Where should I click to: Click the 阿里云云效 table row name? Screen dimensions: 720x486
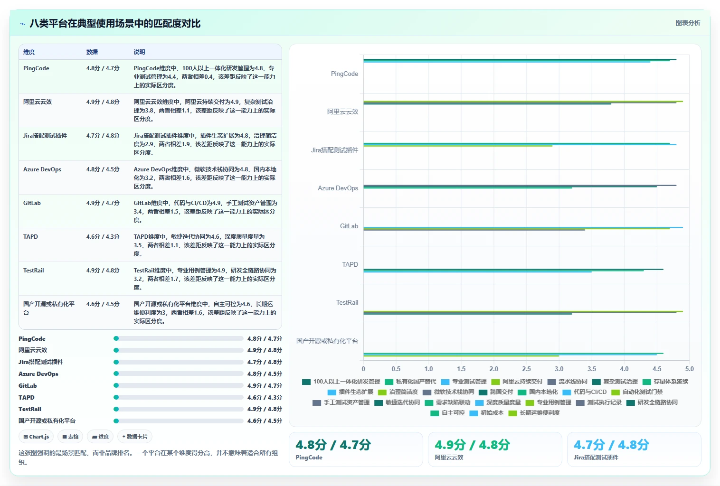point(38,102)
